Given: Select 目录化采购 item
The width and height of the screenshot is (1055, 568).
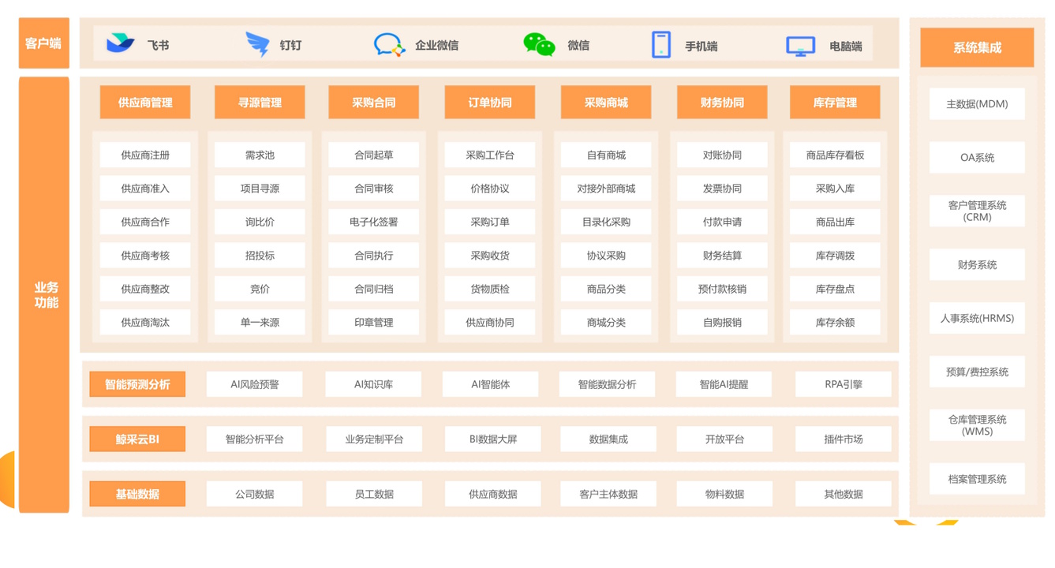Looking at the screenshot, I should tap(606, 222).
